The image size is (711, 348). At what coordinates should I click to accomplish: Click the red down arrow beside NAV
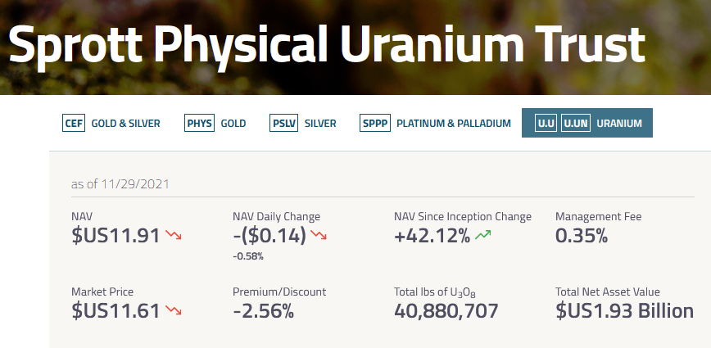click(174, 236)
